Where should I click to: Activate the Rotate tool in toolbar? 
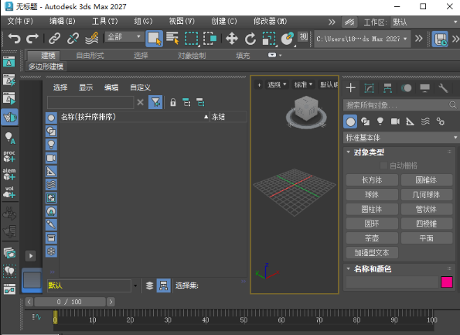pos(250,39)
